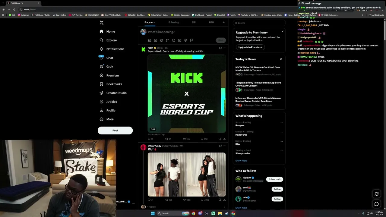Viewport: 386px width, 217px height.
Task: Open Steam from the taskbar
Action: click(226, 213)
